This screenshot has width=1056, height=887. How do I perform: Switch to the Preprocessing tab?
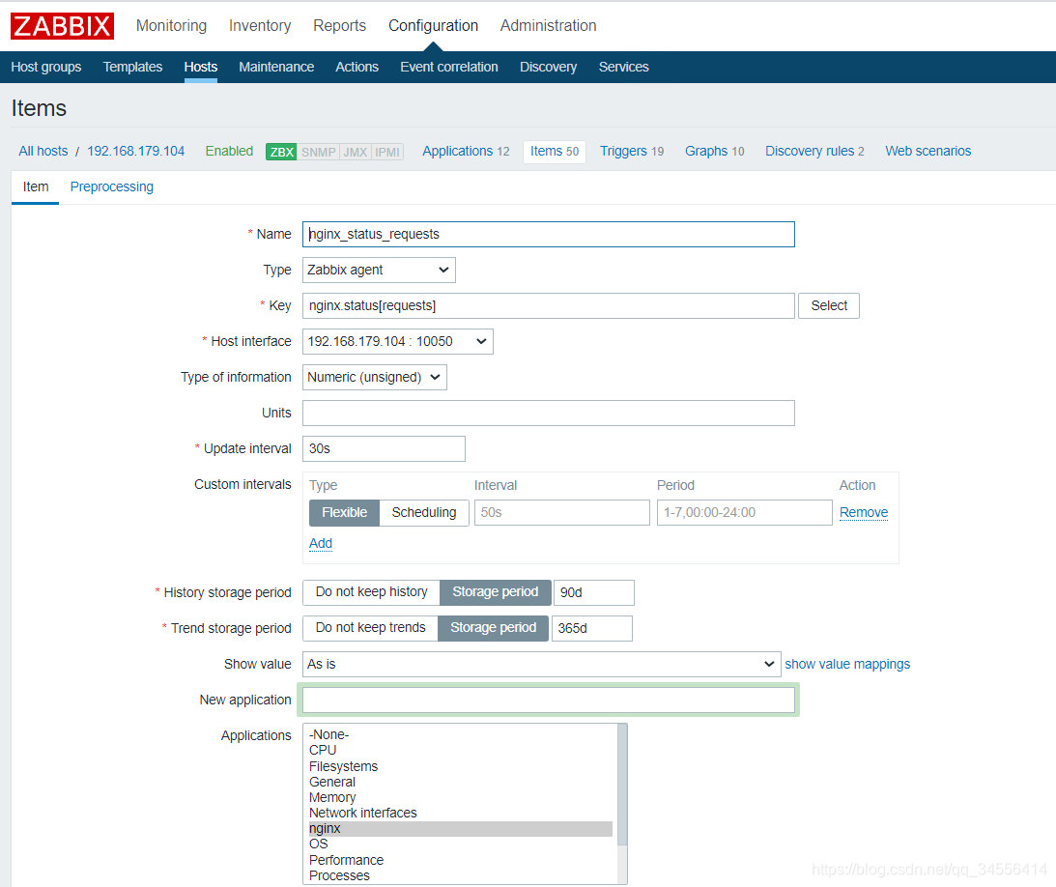(x=112, y=186)
